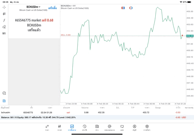The image size is (194, 136).
Task: Tap the chart title BCHUSDm • M1
Action: click(x=68, y=6)
